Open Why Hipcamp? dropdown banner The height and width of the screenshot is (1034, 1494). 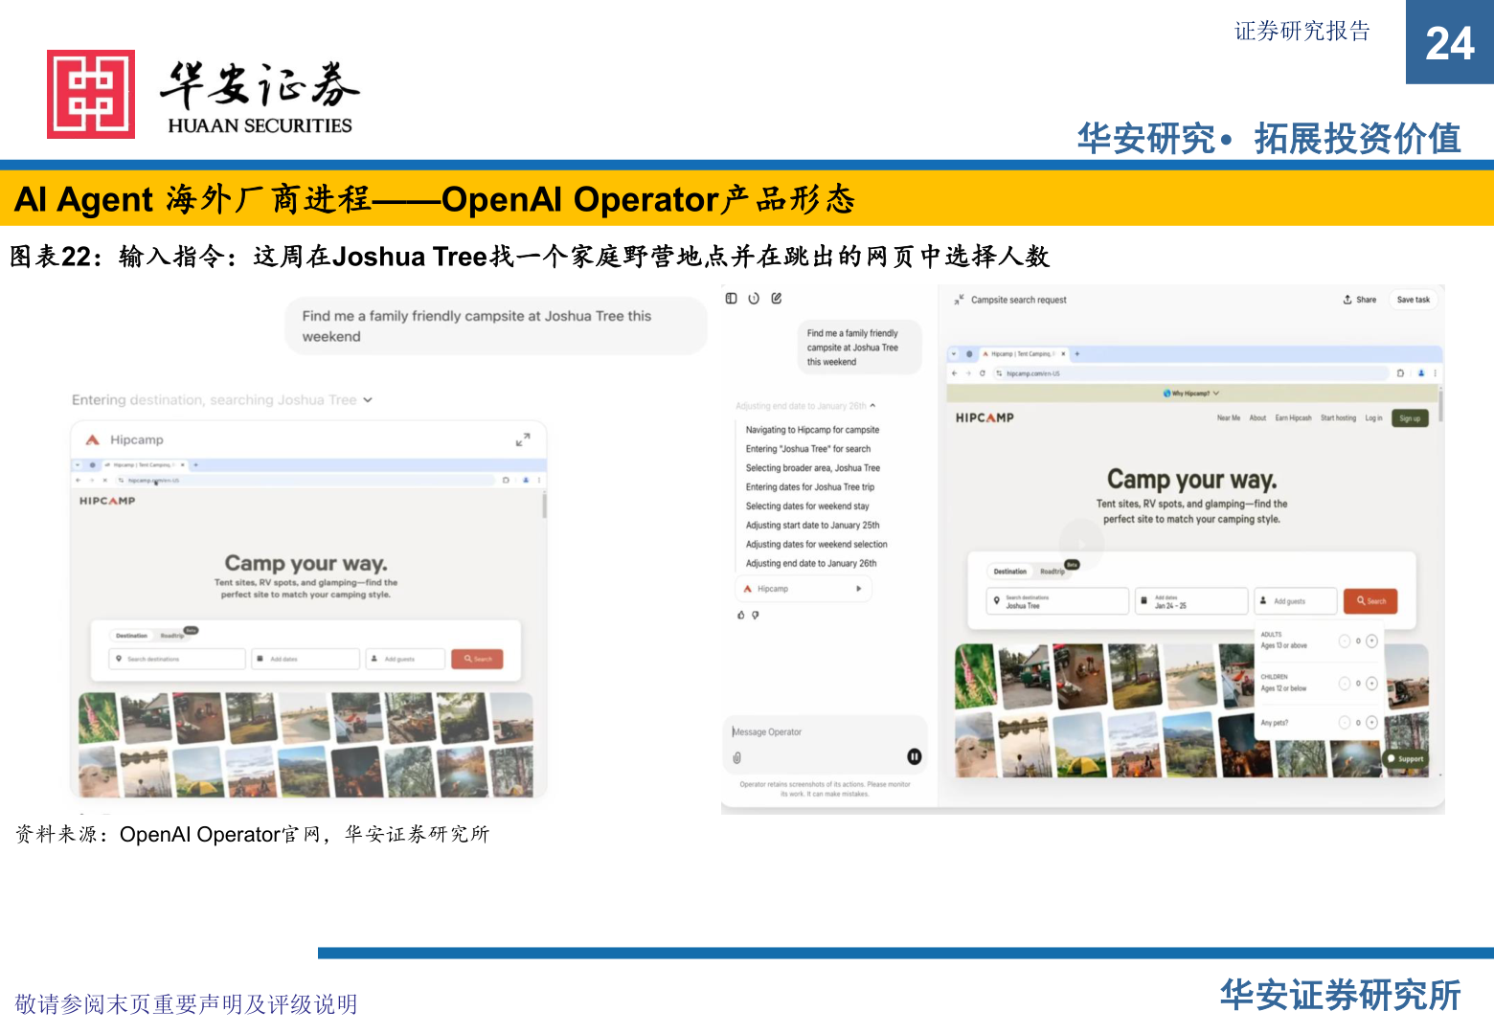1191,393
